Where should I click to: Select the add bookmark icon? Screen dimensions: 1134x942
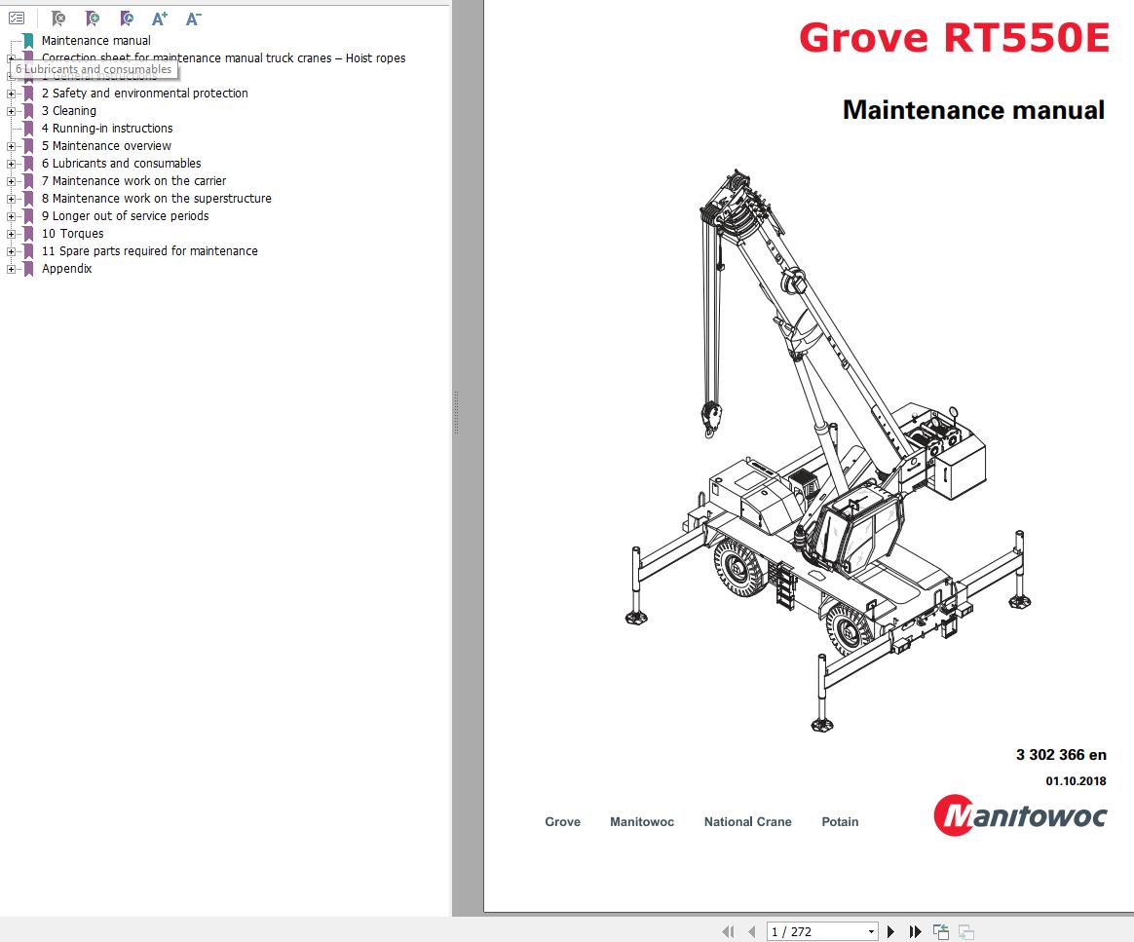(93, 19)
